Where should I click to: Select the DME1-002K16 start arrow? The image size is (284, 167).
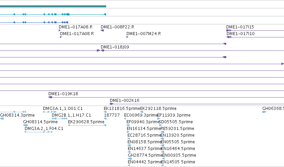[x=111, y=104]
